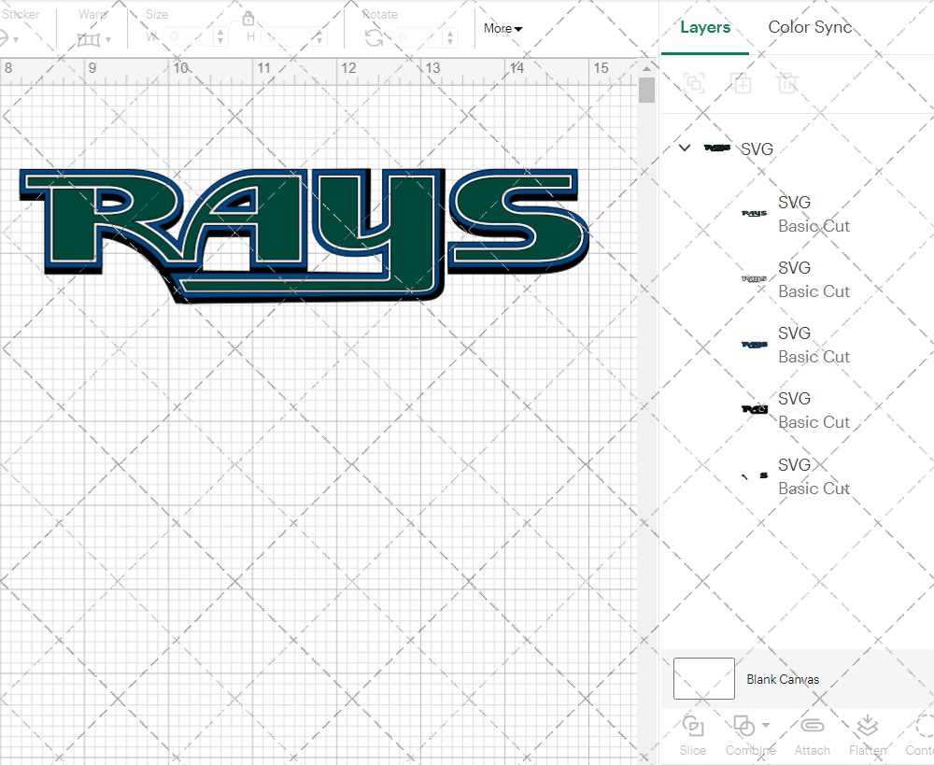Click the lock aspect ratio icon
Image resolution: width=934 pixels, height=765 pixels.
[x=248, y=19]
